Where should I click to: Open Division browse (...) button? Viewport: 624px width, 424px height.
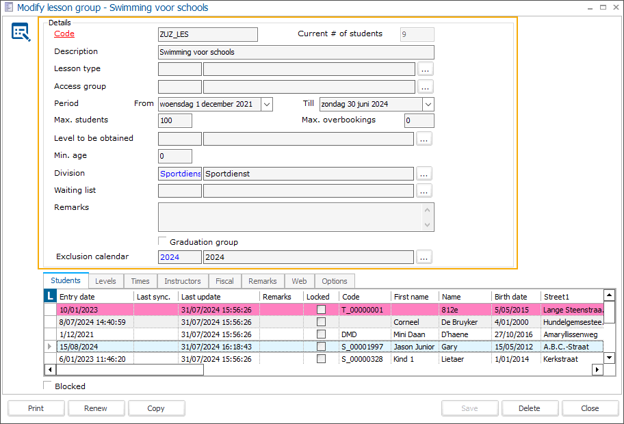pos(425,174)
